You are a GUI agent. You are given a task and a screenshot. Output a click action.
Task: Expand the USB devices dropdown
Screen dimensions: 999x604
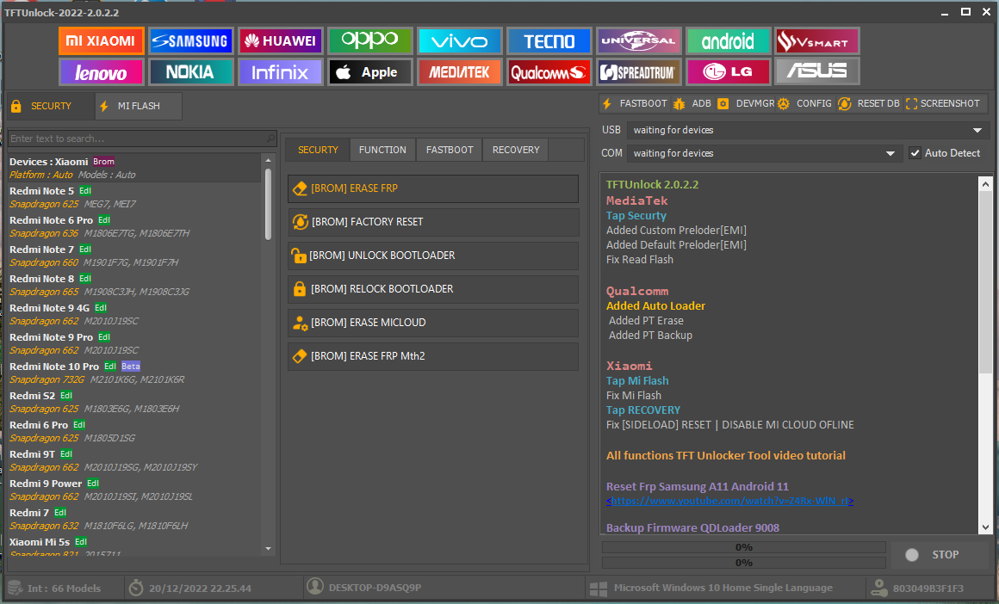coord(977,130)
